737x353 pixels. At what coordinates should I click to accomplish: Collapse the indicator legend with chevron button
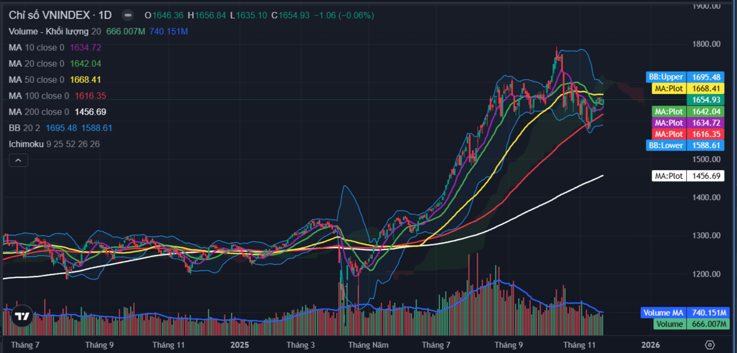pos(18,160)
